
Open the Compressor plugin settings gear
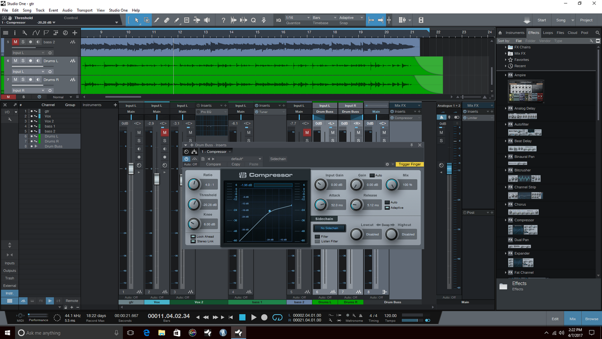pyautogui.click(x=387, y=164)
